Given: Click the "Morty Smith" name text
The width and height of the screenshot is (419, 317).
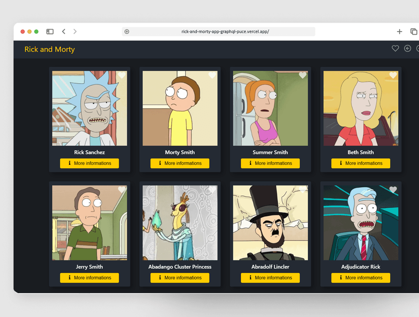Looking at the screenshot, I should point(180,153).
